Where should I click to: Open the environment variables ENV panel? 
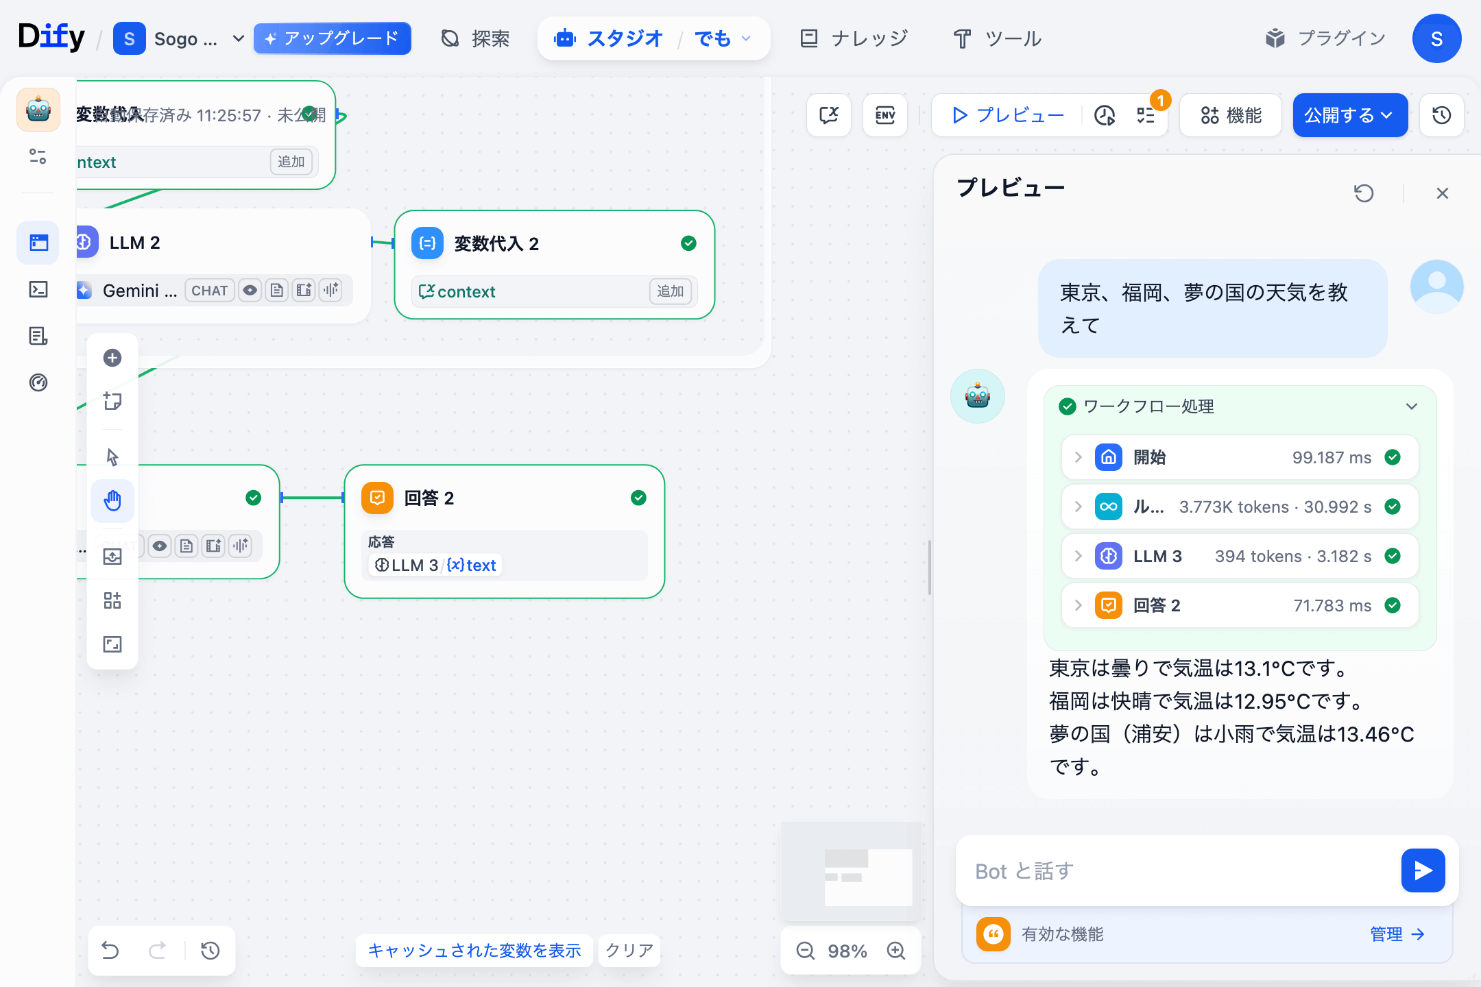pos(885,115)
